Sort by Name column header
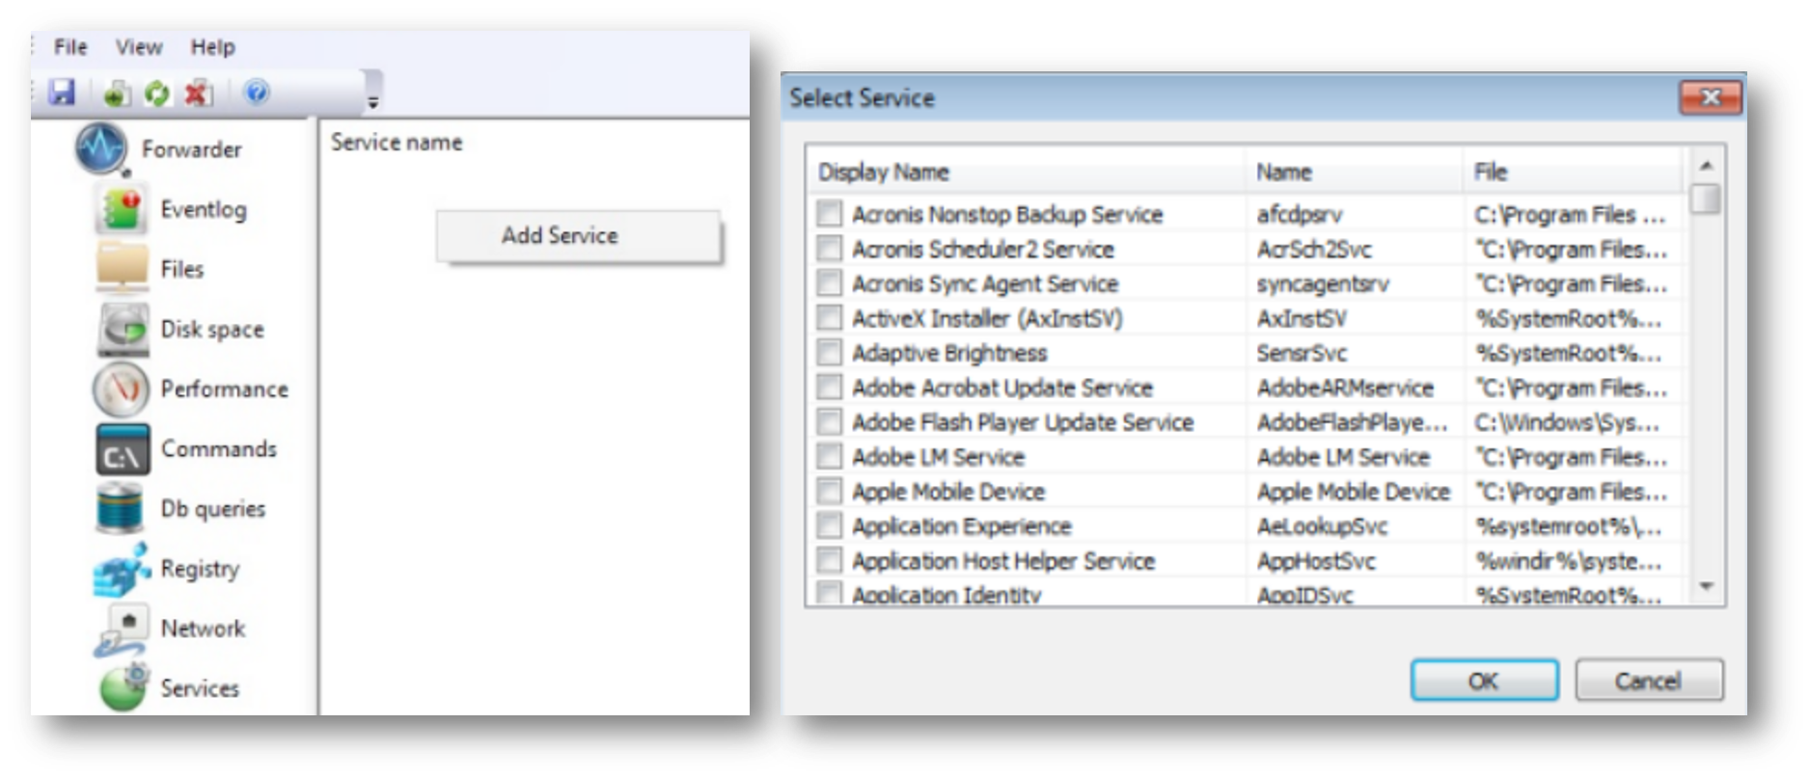Image resolution: width=1810 pixels, height=778 pixels. tap(1354, 172)
